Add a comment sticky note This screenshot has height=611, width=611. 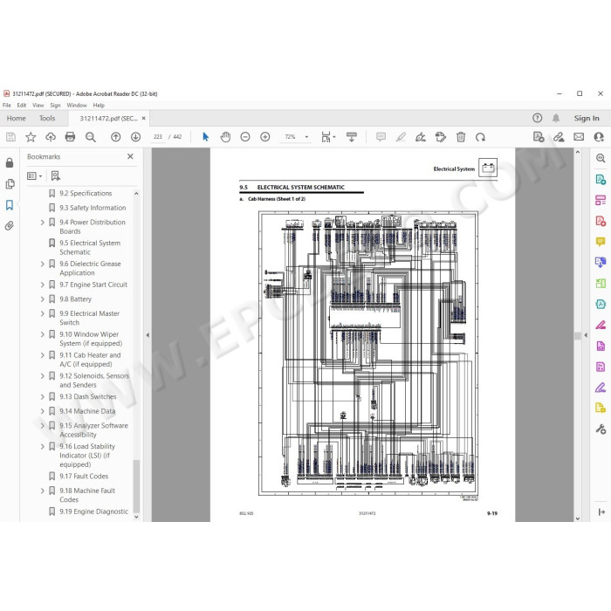[x=381, y=137]
